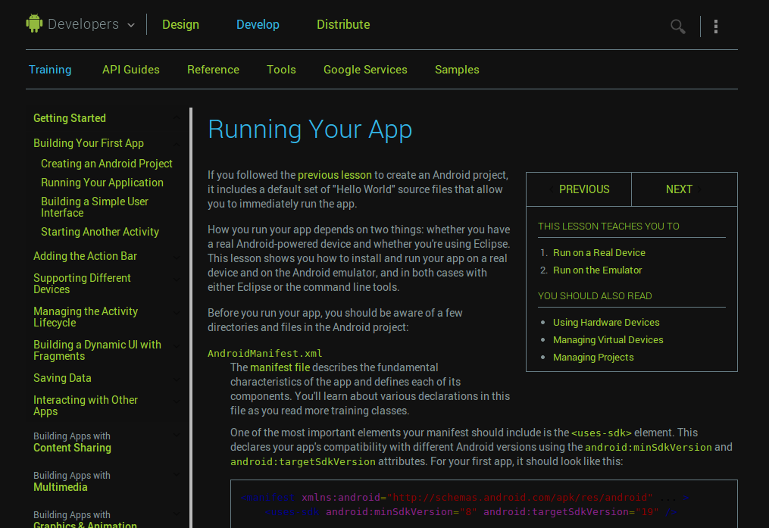Expand the Multimedia section arrow
The image size is (769, 528).
click(177, 474)
